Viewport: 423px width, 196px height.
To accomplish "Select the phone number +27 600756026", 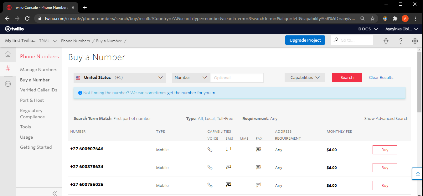I will pyautogui.click(x=87, y=184).
